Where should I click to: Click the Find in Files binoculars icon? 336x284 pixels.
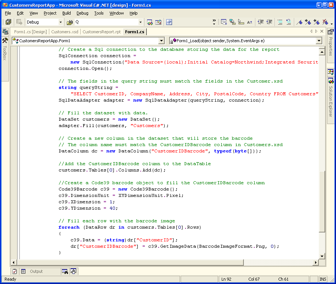point(70,22)
